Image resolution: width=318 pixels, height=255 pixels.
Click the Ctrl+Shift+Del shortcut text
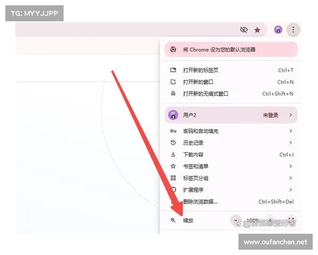pyautogui.click(x=276, y=202)
